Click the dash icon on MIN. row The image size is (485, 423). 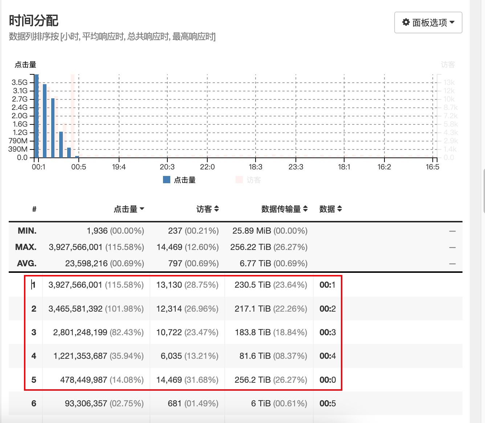click(x=452, y=231)
